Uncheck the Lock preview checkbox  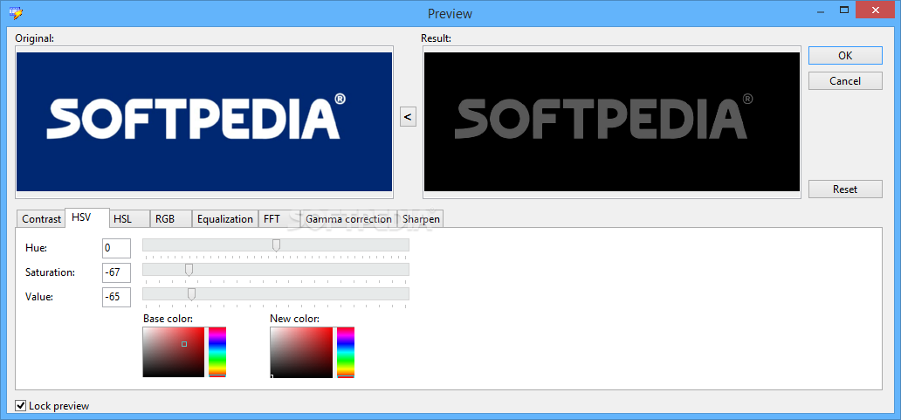[21, 406]
